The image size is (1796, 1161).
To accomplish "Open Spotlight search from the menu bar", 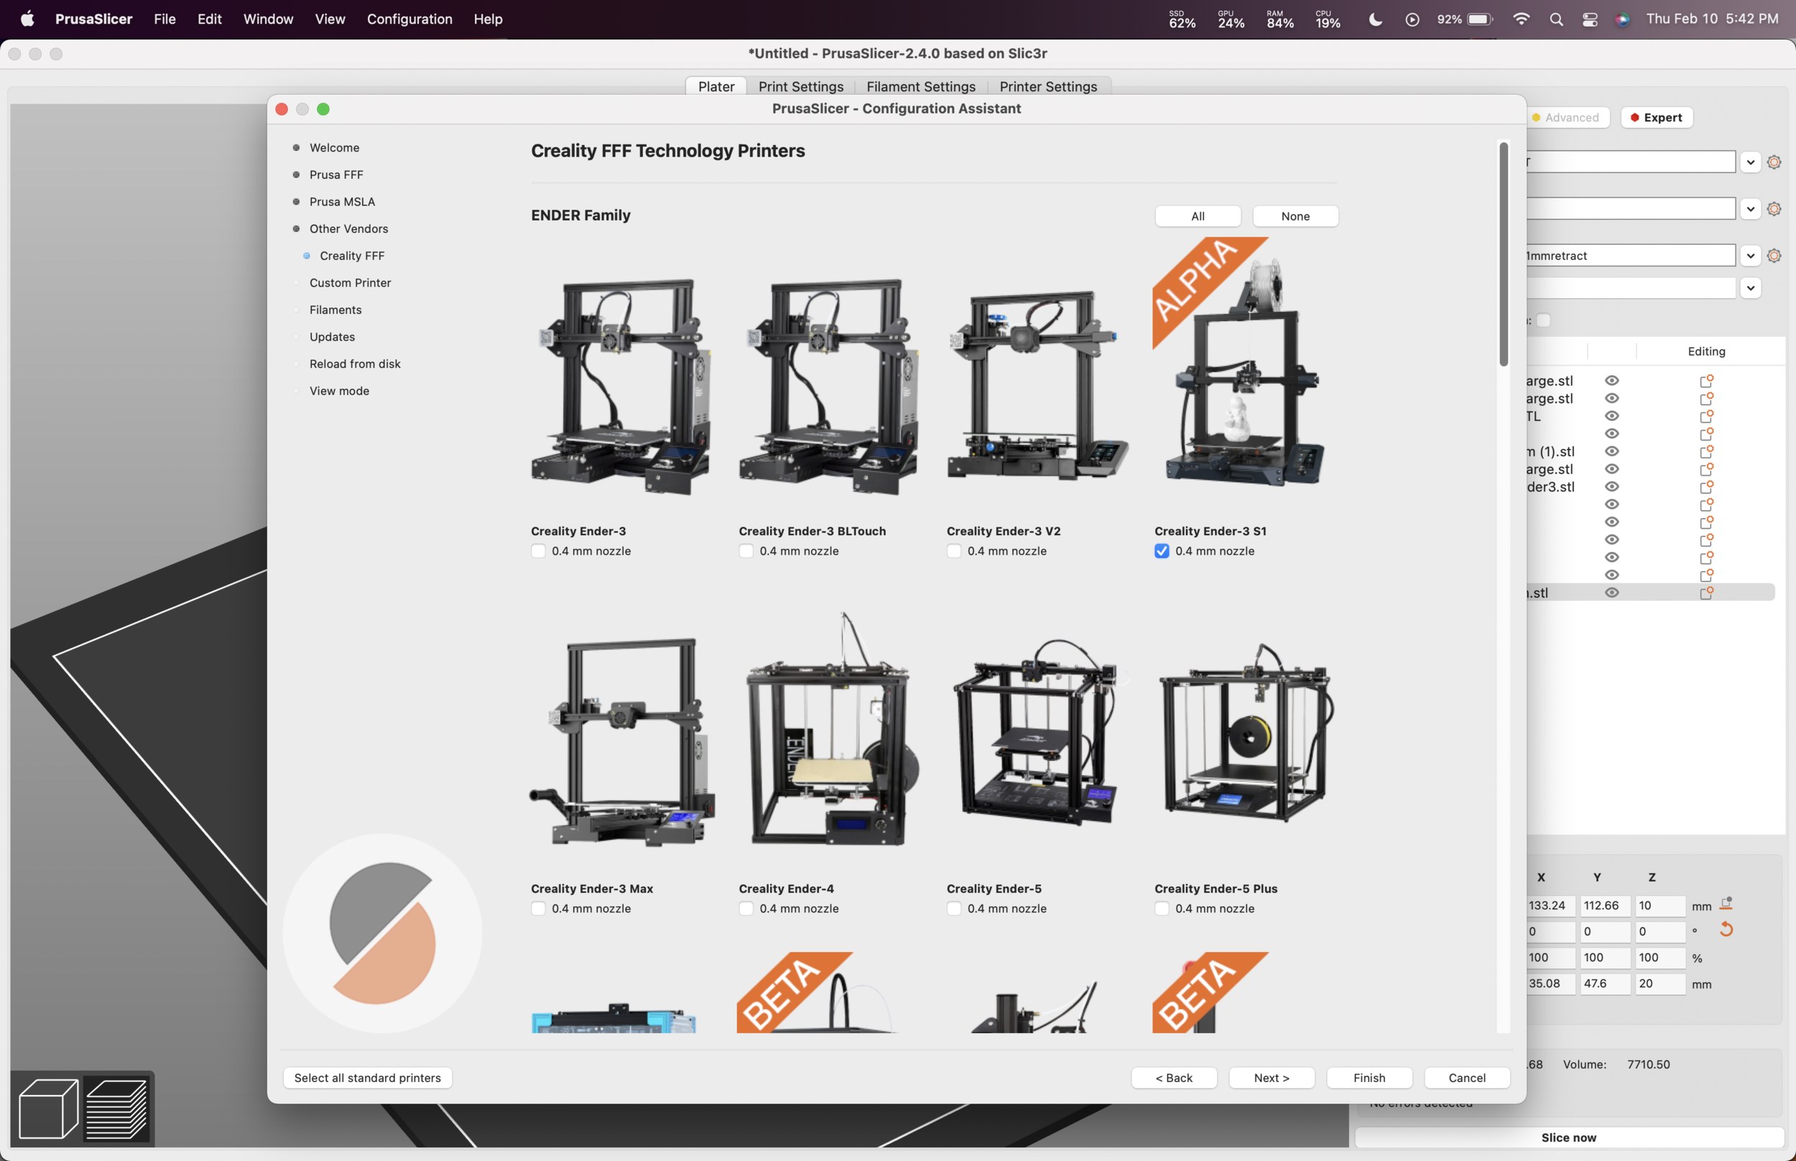I will pos(1556,19).
